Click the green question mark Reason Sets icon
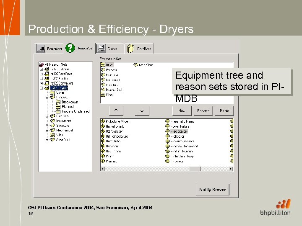This screenshot has width=302, height=226. pyautogui.click(x=70, y=48)
